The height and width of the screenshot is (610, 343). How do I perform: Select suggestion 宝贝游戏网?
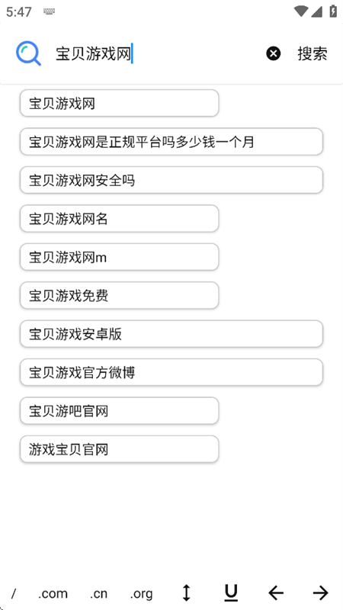(120, 103)
